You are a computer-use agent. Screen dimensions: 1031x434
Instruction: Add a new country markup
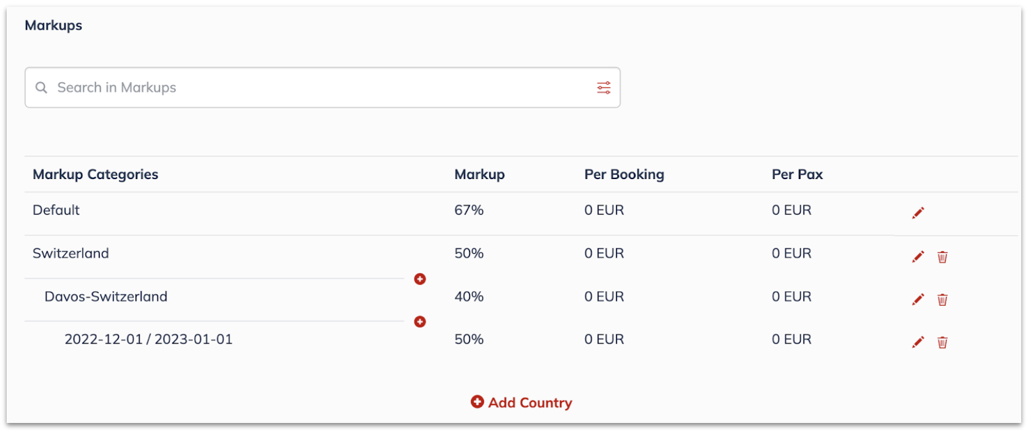tap(522, 403)
